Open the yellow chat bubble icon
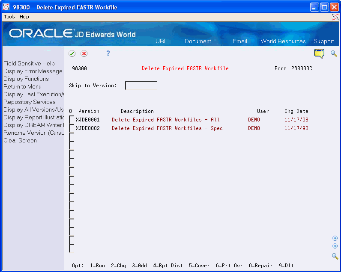341x272 pixels. pos(319,53)
